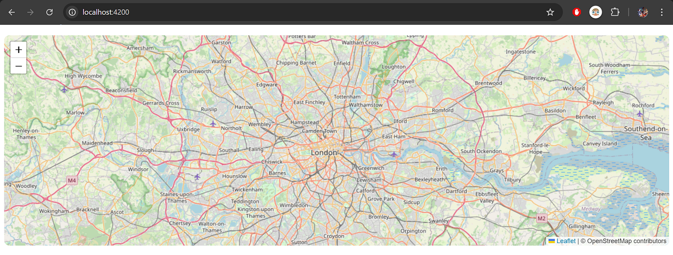
Task: Click the Twickenham label on the map
Action: [x=247, y=190]
